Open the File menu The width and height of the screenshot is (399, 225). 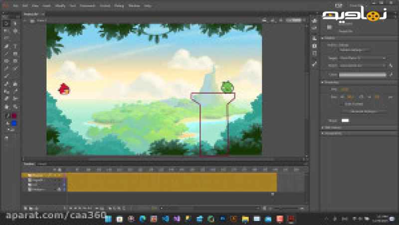15,5
